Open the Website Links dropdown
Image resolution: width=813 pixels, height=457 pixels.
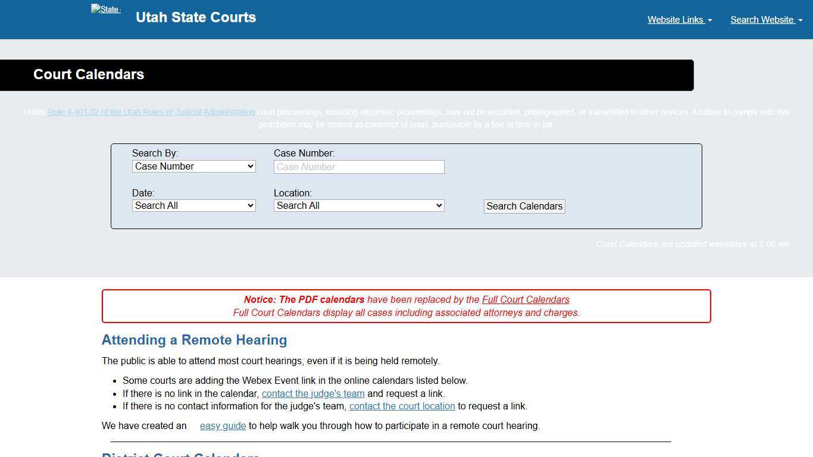tap(676, 19)
